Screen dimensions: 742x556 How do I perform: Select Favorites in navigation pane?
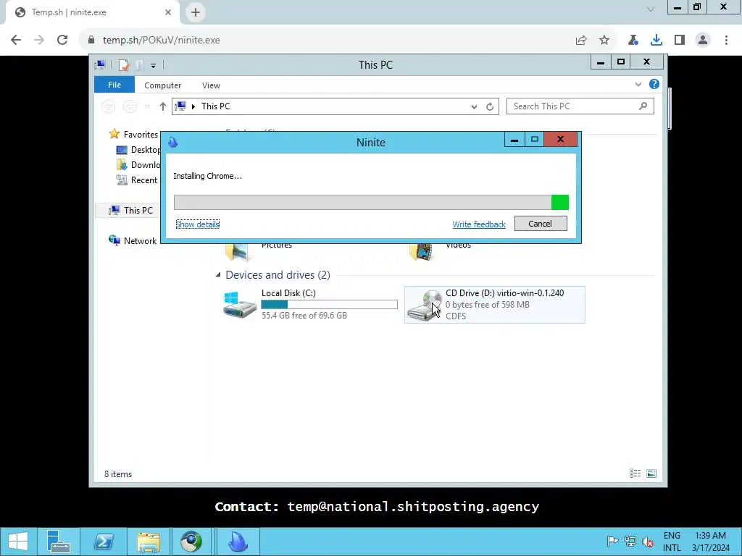tap(134, 134)
